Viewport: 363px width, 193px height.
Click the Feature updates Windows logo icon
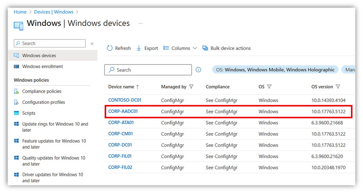pos(16,141)
